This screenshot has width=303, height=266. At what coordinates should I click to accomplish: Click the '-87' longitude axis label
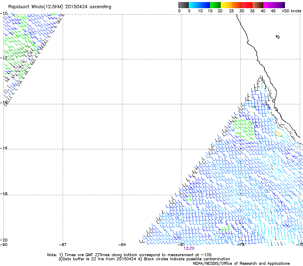[63, 245]
